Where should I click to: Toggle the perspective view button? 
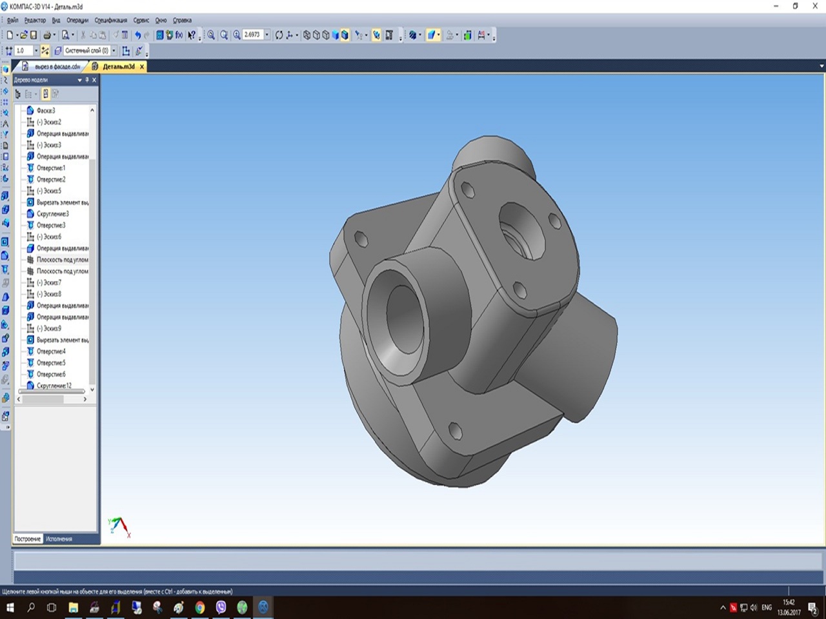pyautogui.click(x=376, y=35)
